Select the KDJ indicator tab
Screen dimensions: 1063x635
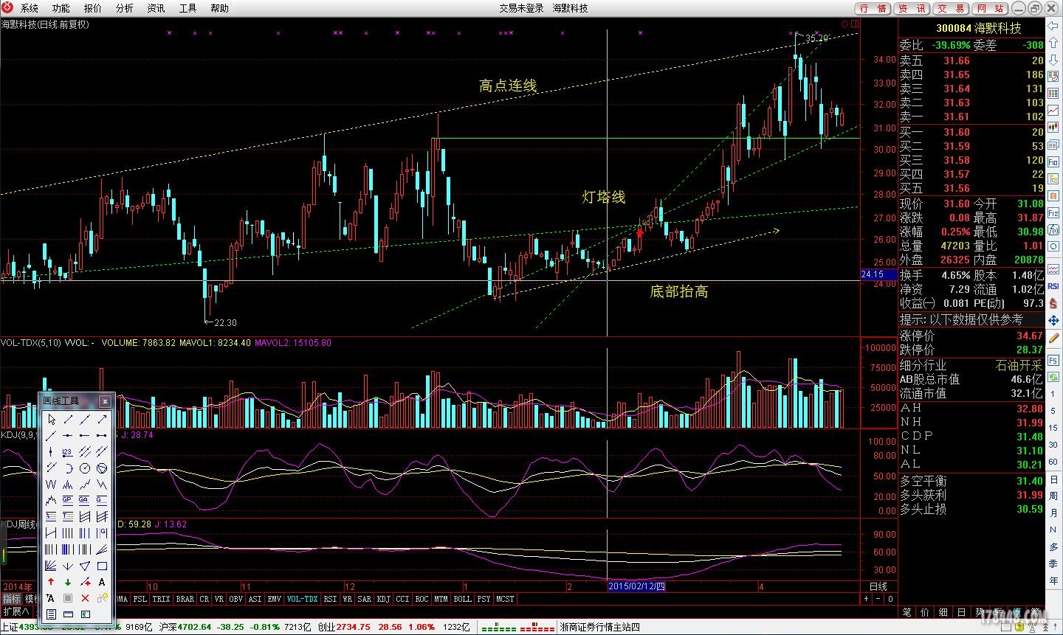pos(384,599)
